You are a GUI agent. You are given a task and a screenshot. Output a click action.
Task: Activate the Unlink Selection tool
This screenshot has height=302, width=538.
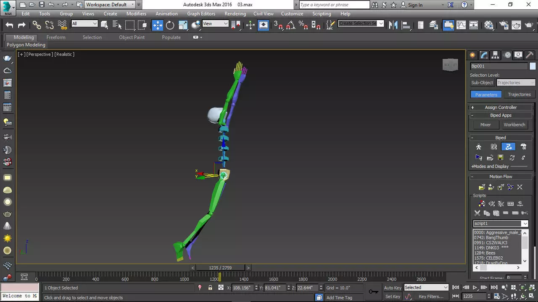coord(50,25)
